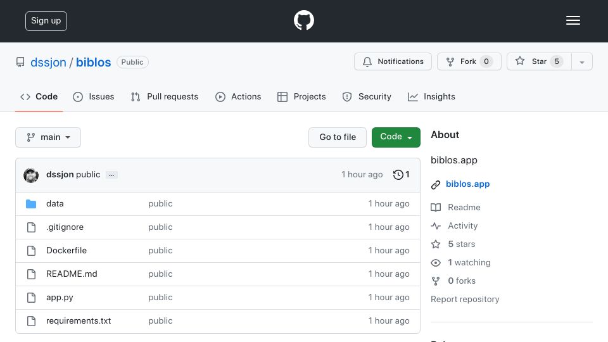Image resolution: width=608 pixels, height=342 pixels.
Task: Click the 1 hour ago timestamp in README.md row
Action: click(x=388, y=274)
